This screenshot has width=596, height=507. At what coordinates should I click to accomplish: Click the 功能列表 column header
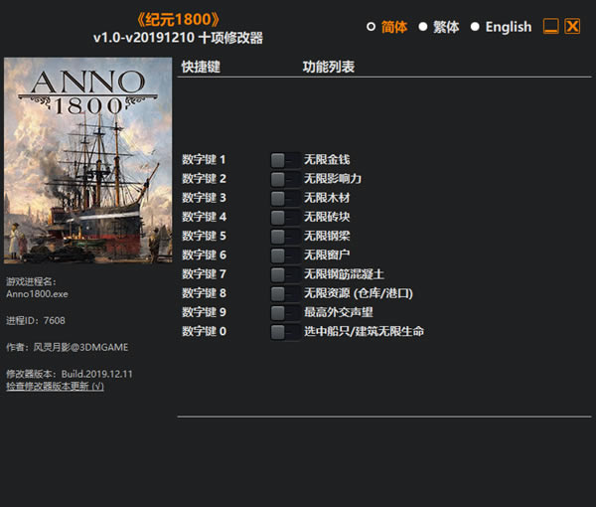(x=328, y=68)
